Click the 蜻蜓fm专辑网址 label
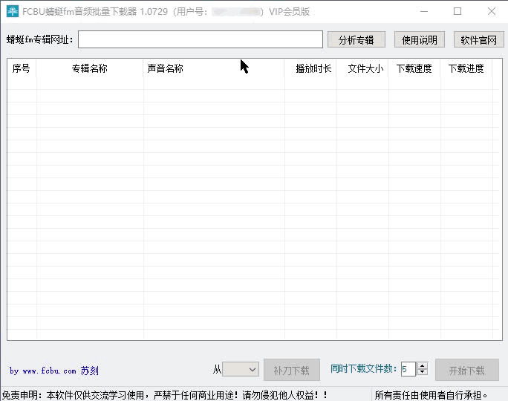This screenshot has height=401, width=508. point(40,39)
